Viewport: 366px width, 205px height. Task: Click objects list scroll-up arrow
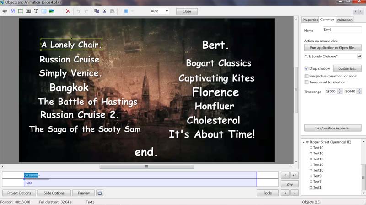click(x=363, y=142)
